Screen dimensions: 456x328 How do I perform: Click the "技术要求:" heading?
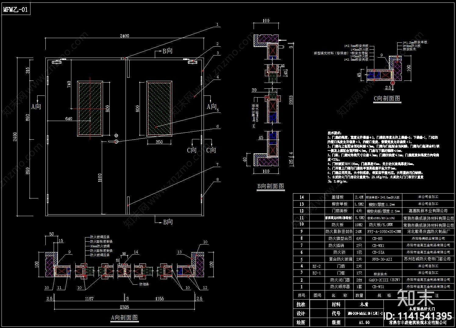(335, 133)
